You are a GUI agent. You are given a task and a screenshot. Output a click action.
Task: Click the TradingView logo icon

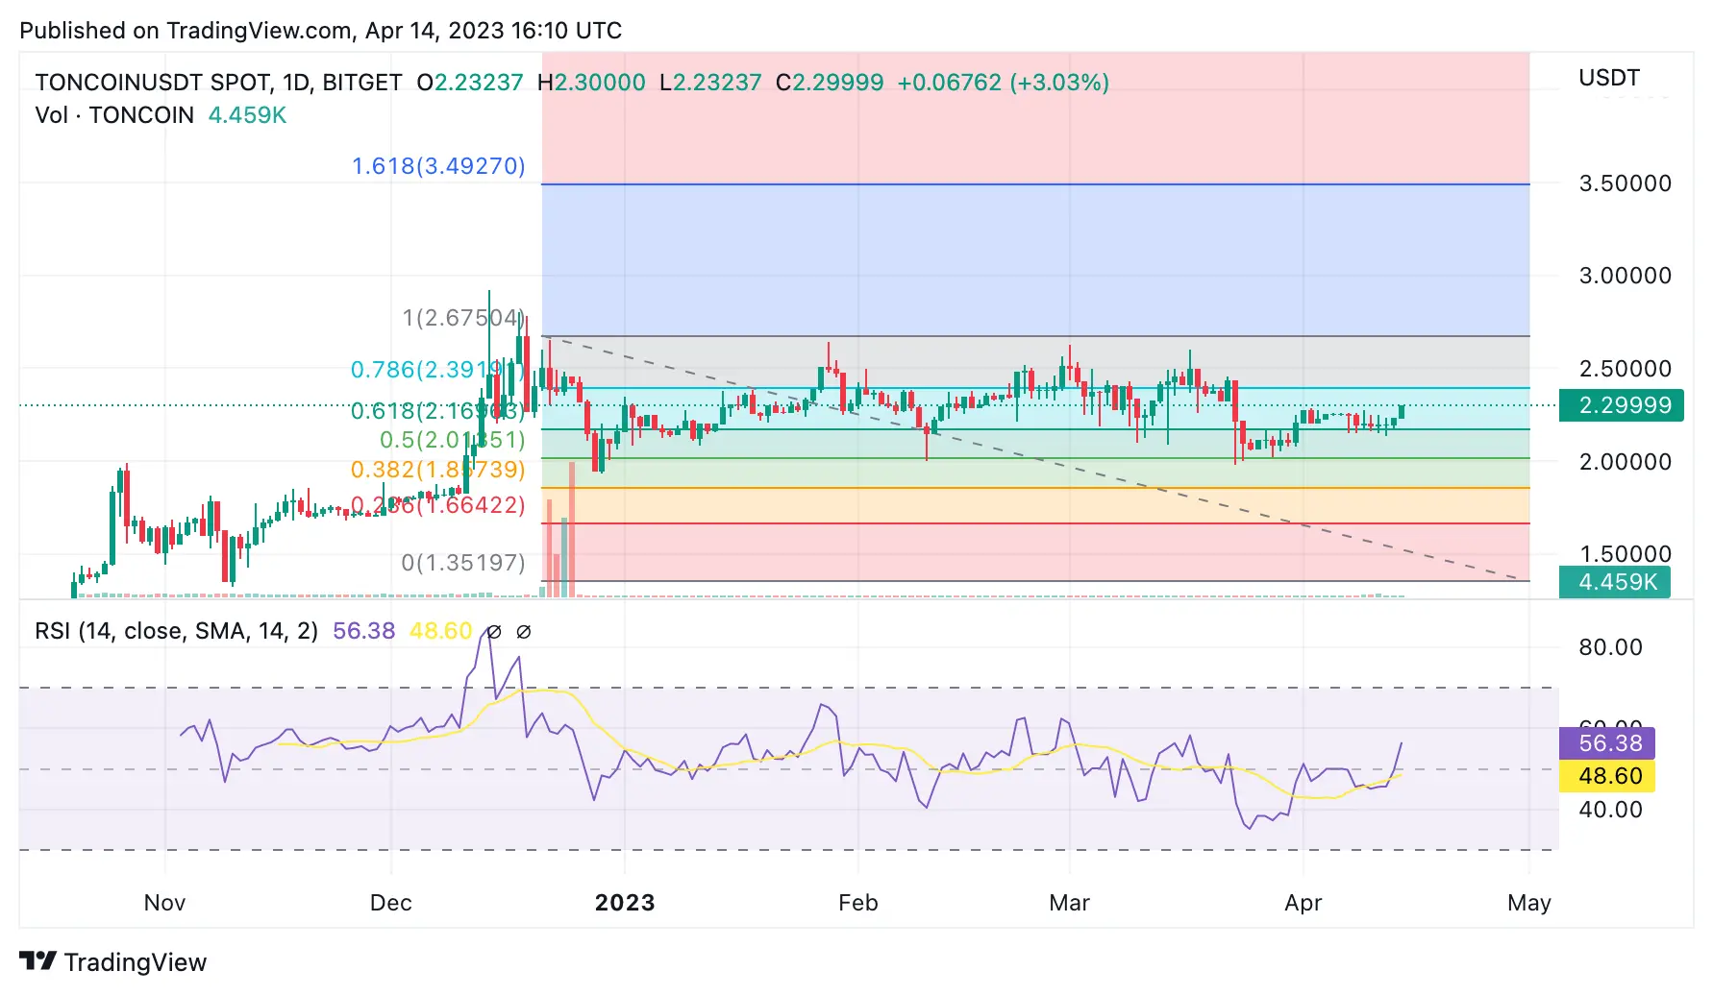(37, 960)
